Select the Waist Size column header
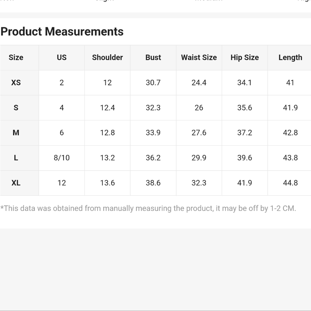The width and height of the screenshot is (311, 311). coord(199,58)
